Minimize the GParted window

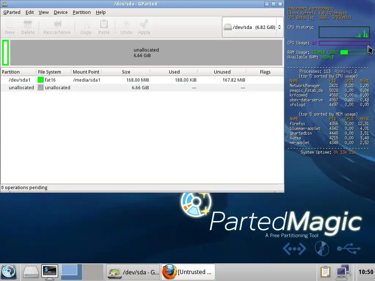click(267, 4)
